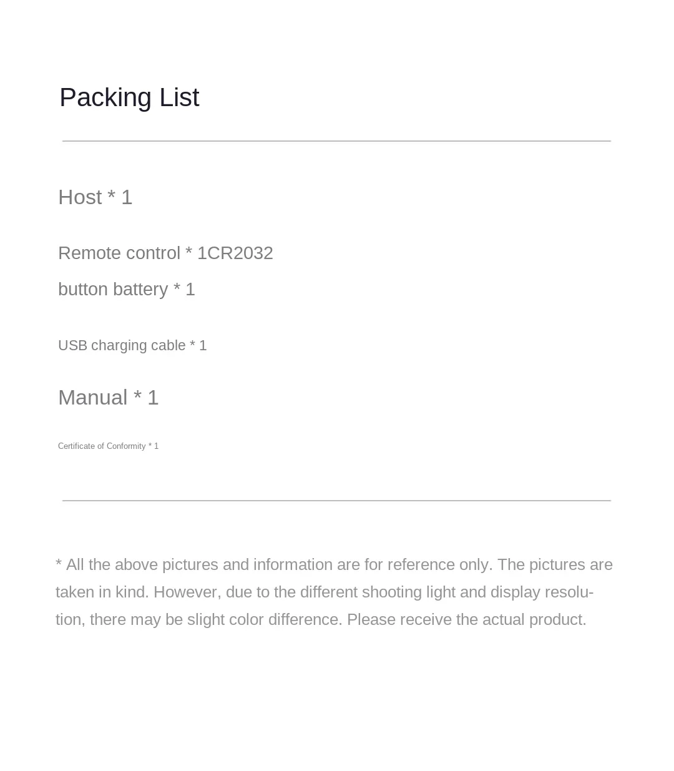
Task: Select the Host * 1 line
Action: 95,197
